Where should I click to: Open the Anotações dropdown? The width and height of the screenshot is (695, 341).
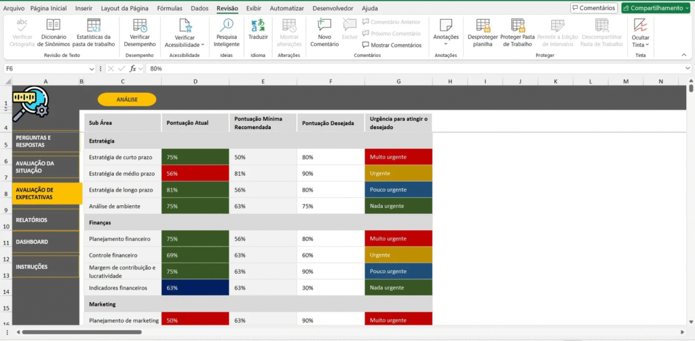pos(445,33)
